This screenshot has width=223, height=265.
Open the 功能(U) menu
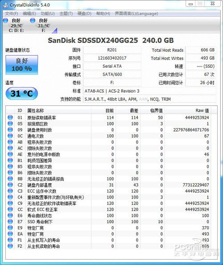point(48,14)
